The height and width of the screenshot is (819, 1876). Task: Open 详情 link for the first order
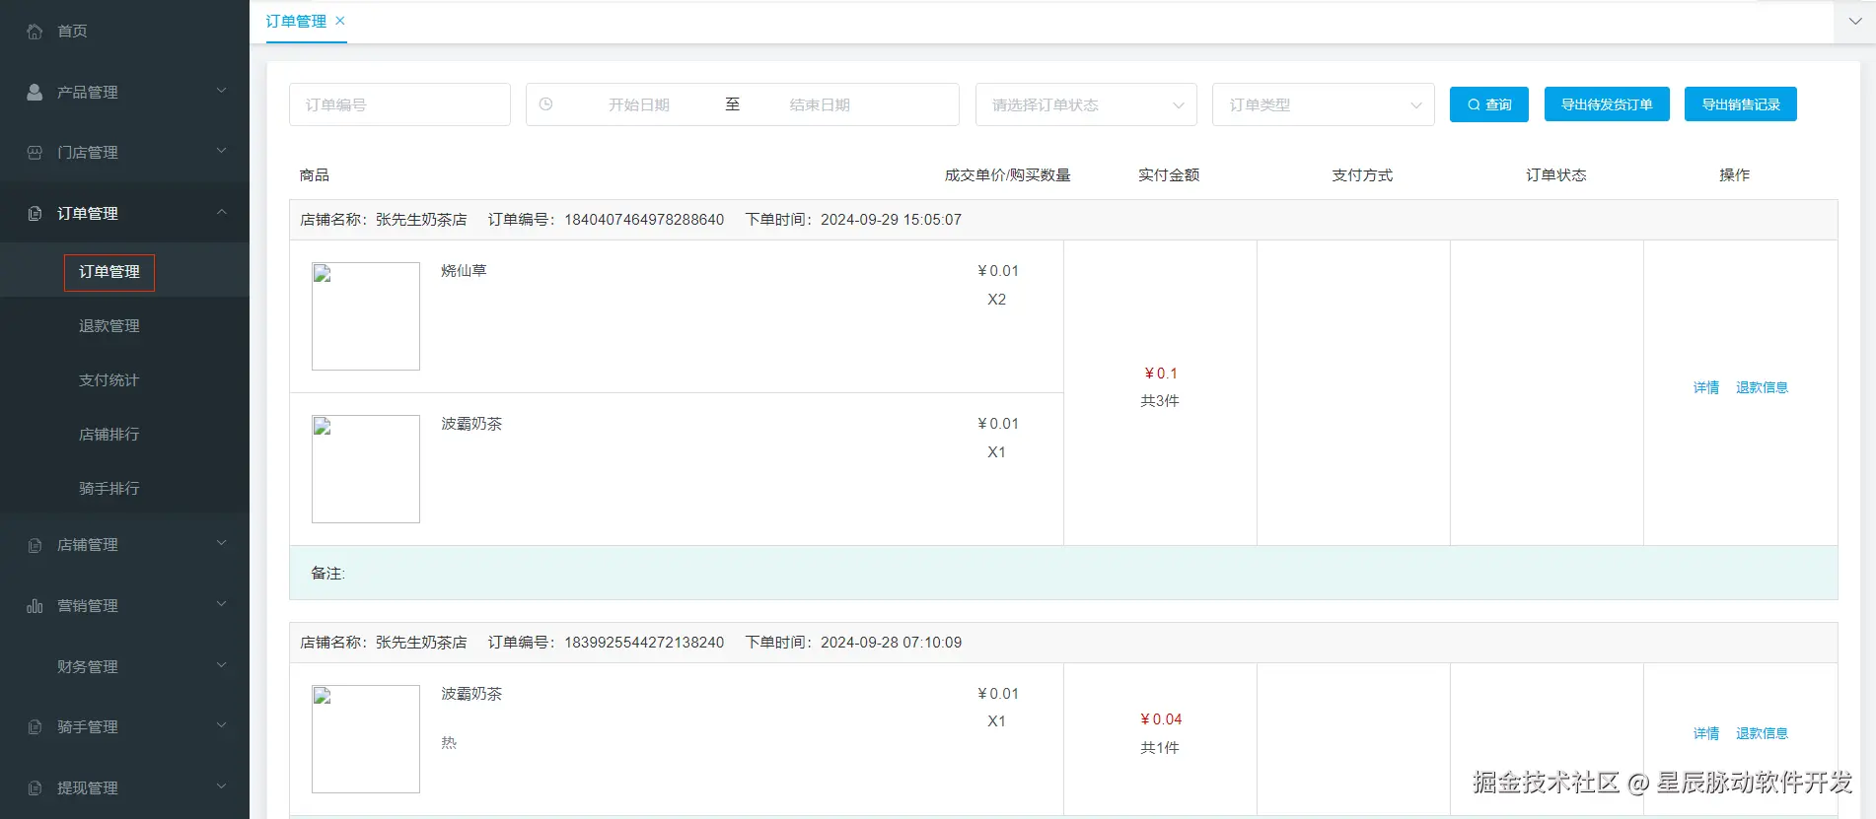(x=1705, y=387)
